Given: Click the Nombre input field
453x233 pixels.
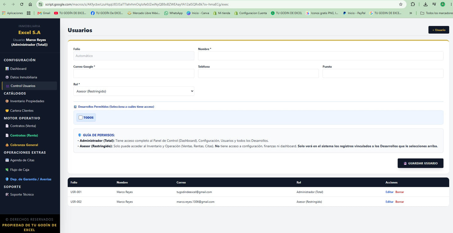Looking at the screenshot, I should click(x=321, y=56).
